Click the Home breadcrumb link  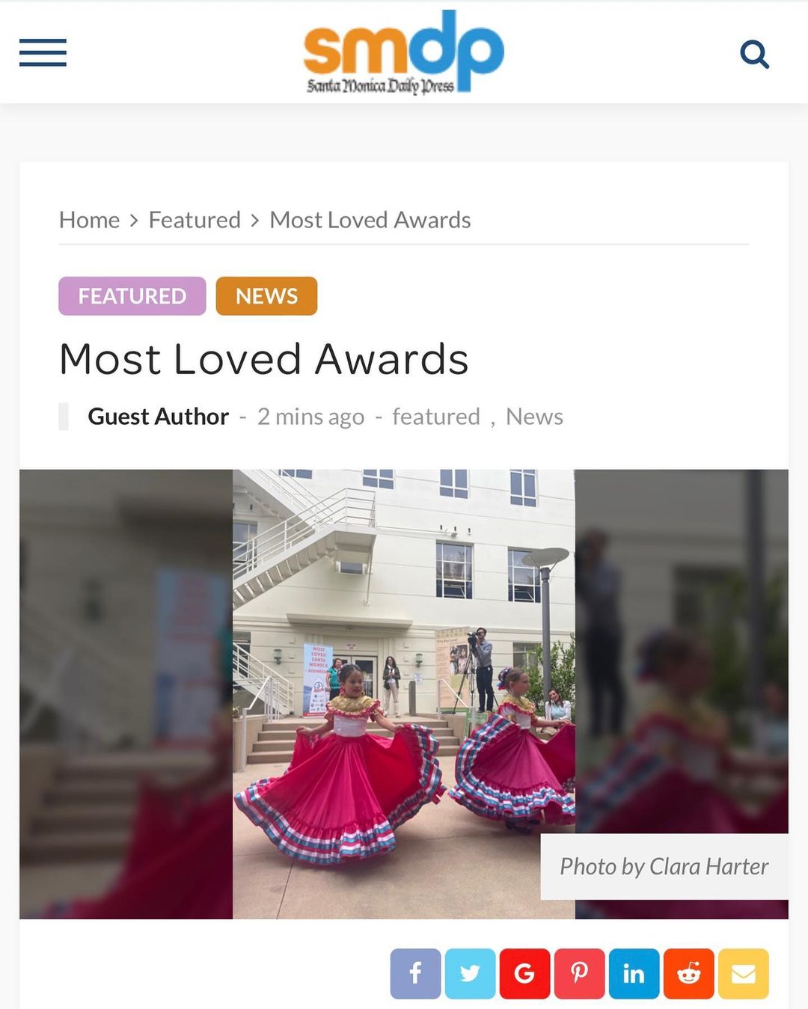pos(89,220)
